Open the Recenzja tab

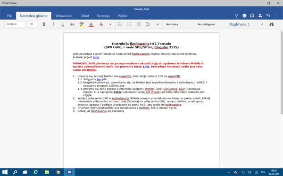click(x=103, y=16)
